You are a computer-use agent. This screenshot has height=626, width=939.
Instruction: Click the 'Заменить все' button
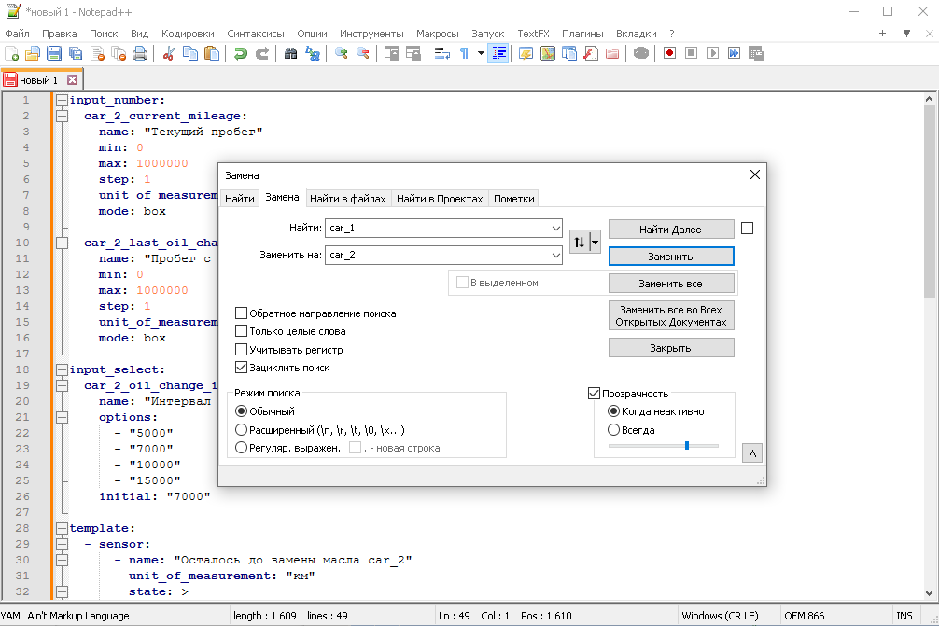670,283
